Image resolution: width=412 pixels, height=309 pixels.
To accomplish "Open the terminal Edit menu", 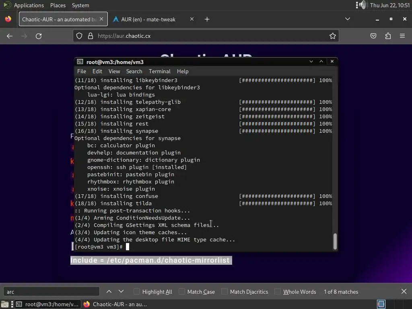I will click(97, 71).
